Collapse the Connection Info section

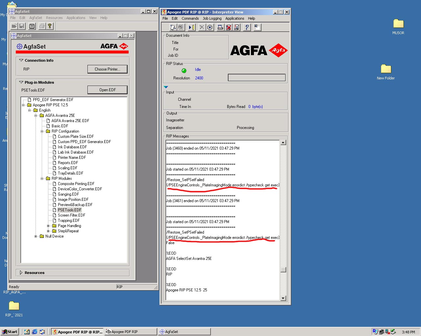(21, 60)
